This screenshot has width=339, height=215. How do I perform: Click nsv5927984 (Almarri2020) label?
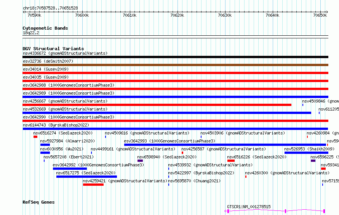tap(67, 141)
